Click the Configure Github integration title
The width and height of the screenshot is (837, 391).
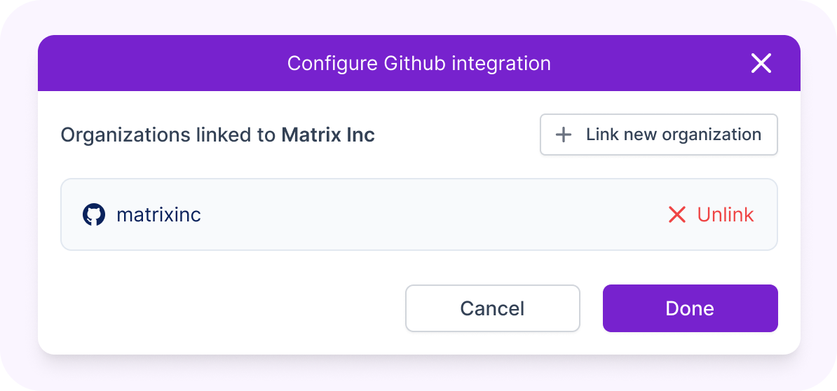(418, 63)
